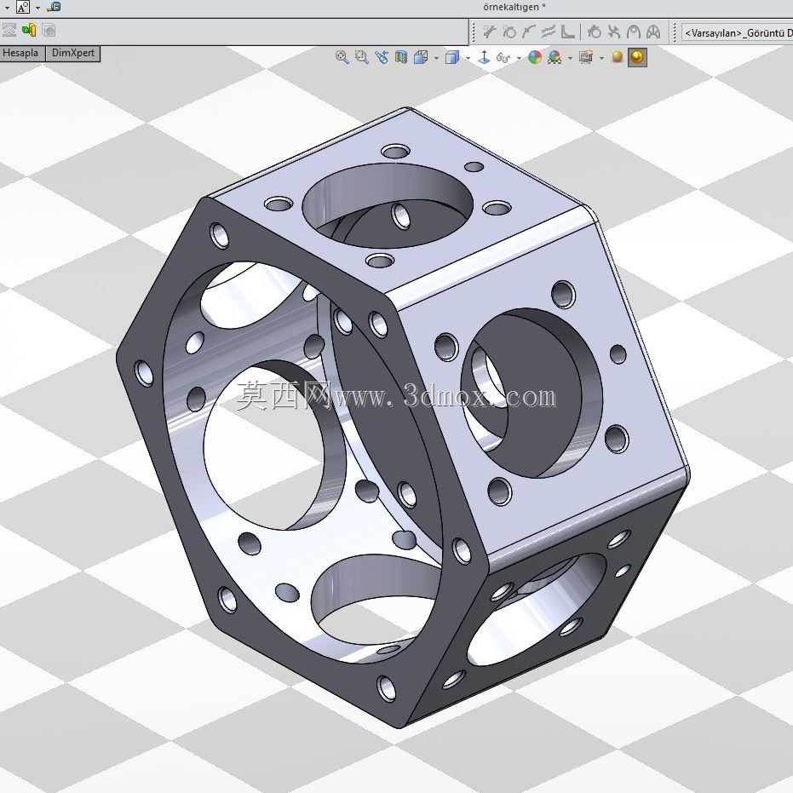Click the Hide/Show Items glasses icon
The image size is (793, 793).
[503, 58]
